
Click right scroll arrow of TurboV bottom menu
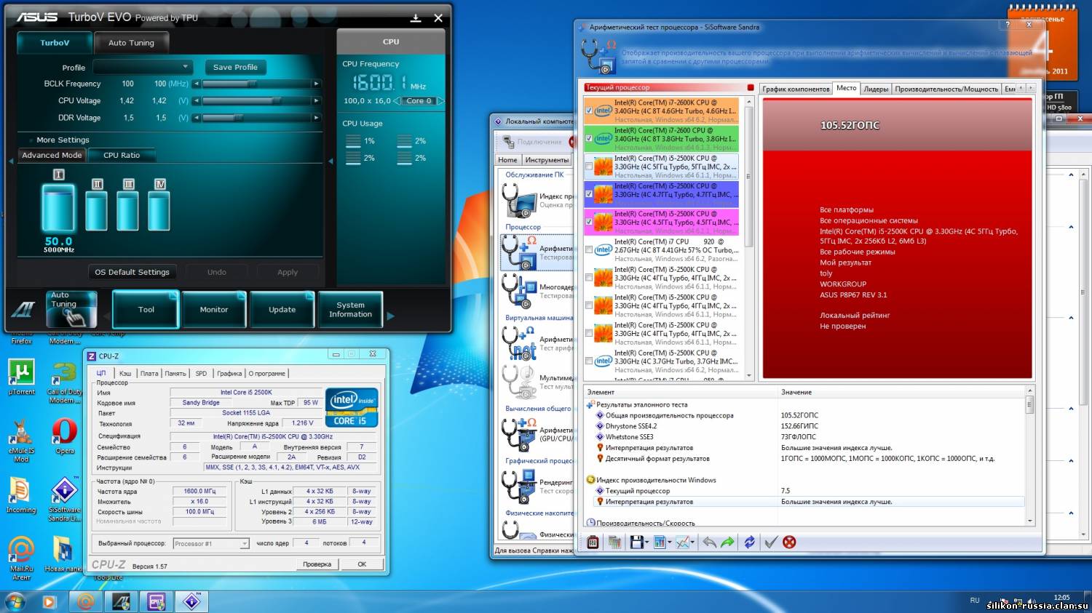tap(390, 316)
